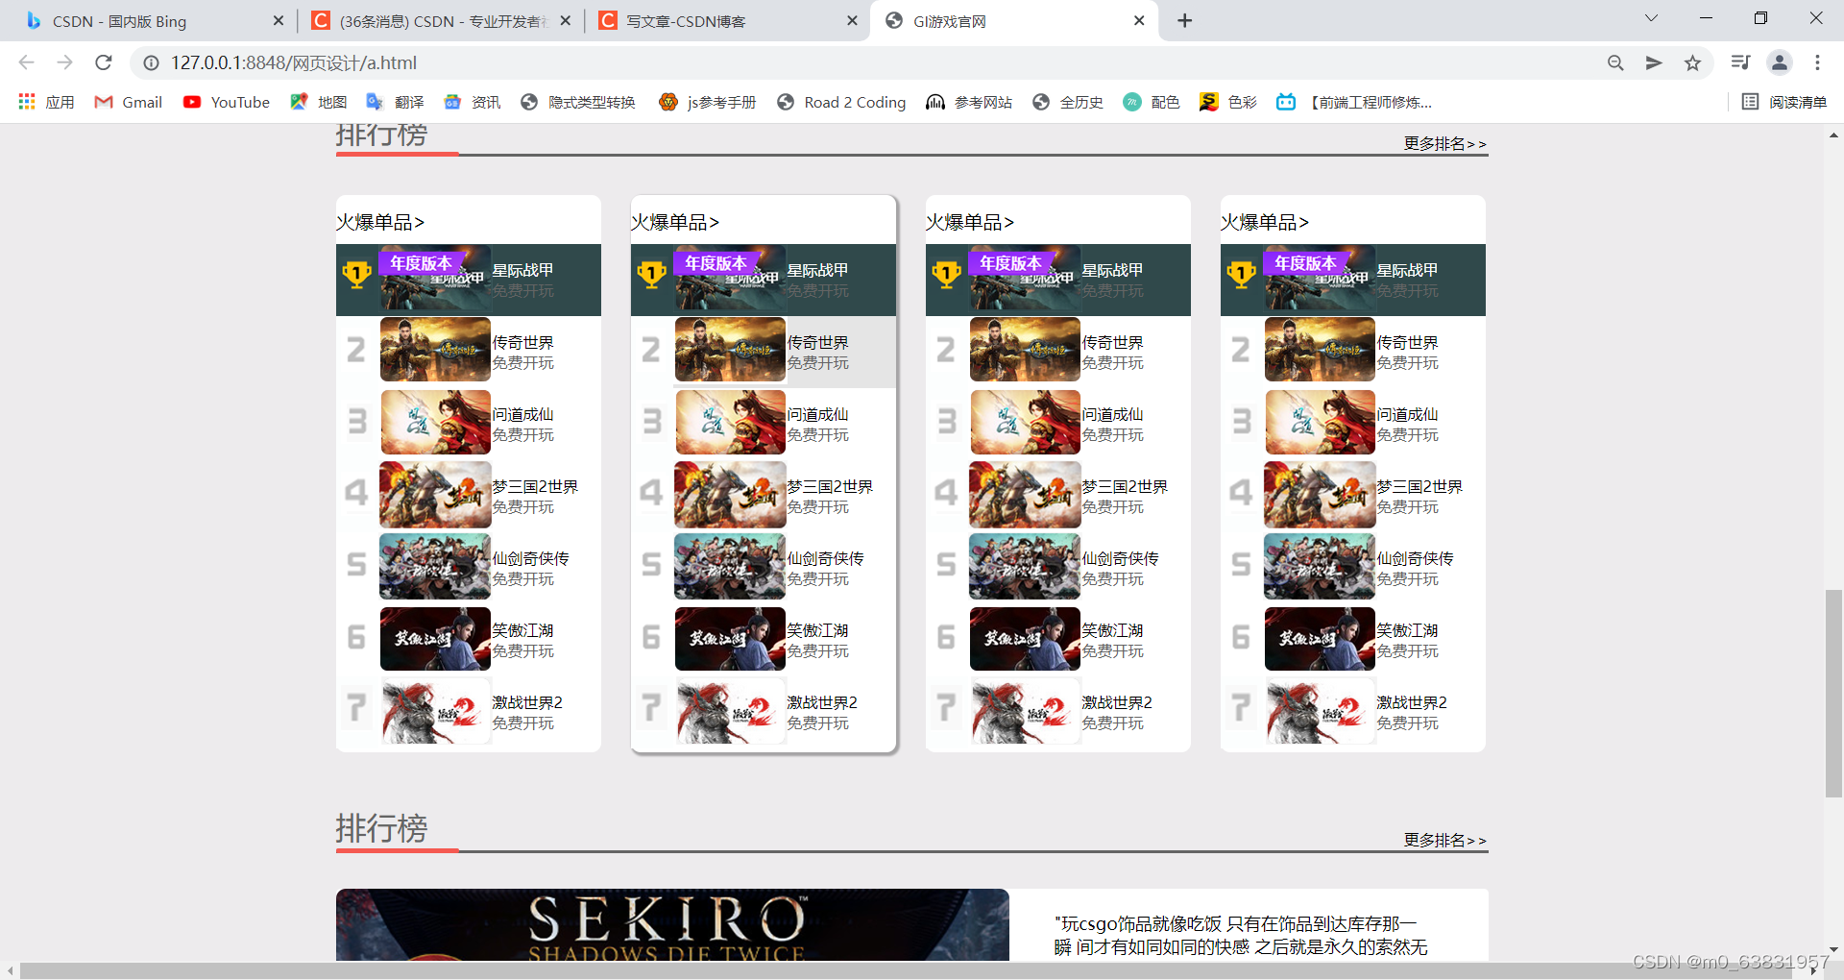
Task: Open the 阅读清单 reading list
Action: [x=1784, y=102]
